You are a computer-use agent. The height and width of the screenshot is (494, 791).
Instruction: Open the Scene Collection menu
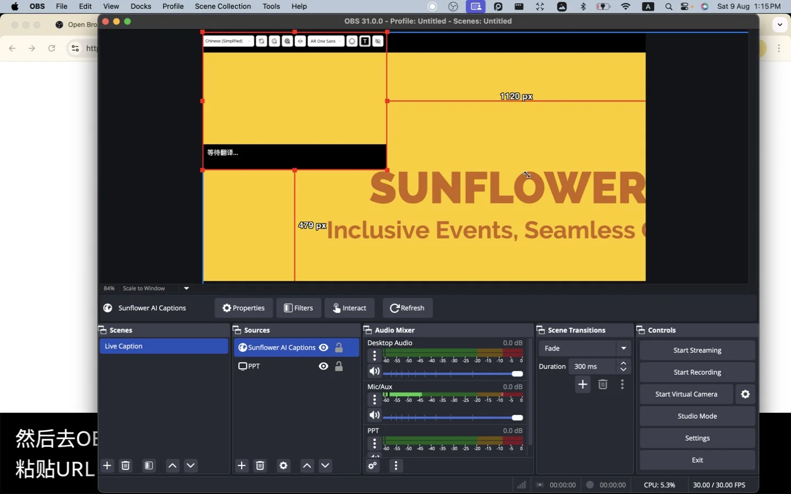[222, 7]
